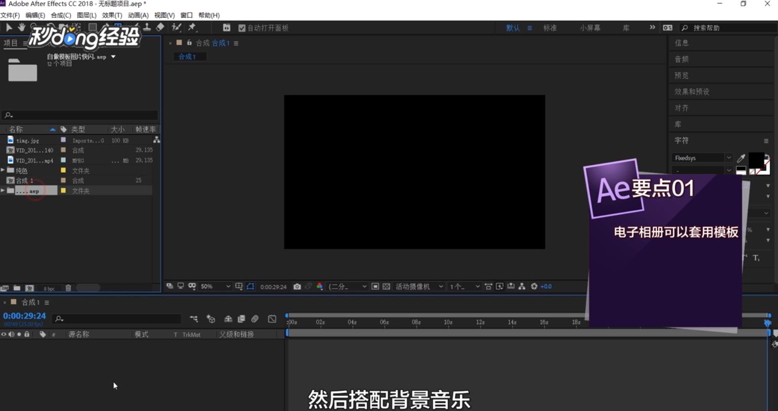Viewport: 778px width, 411px height.
Task: Click the frame blending icon in the timeline
Action: point(241,319)
